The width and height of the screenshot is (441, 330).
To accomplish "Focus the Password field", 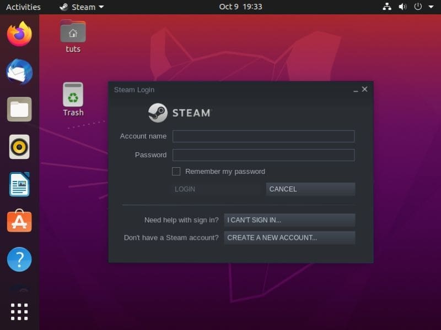I will [x=263, y=155].
